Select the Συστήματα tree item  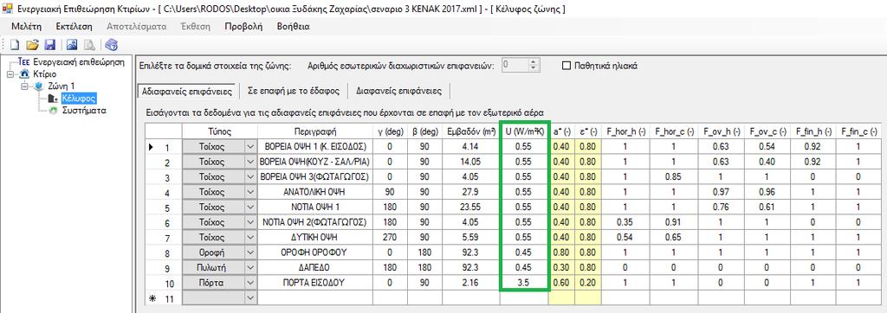coord(83,110)
